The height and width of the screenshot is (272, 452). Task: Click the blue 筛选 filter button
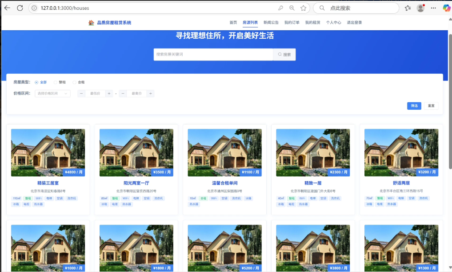tap(414, 106)
